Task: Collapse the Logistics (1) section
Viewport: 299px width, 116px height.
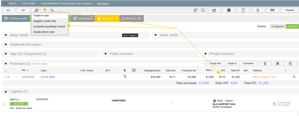Action: pyautogui.click(x=6, y=92)
